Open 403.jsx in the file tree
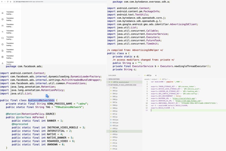This screenshot has width=226, height=151. (115, 120)
